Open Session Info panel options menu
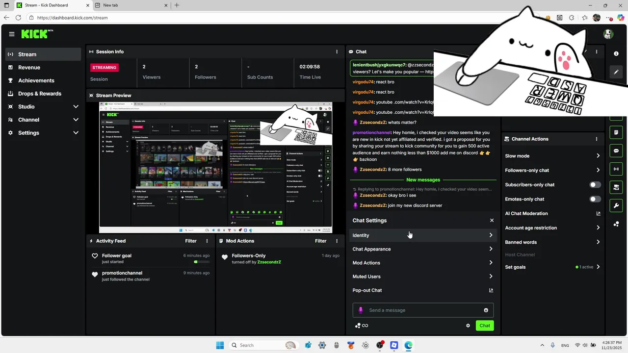 (x=337, y=51)
